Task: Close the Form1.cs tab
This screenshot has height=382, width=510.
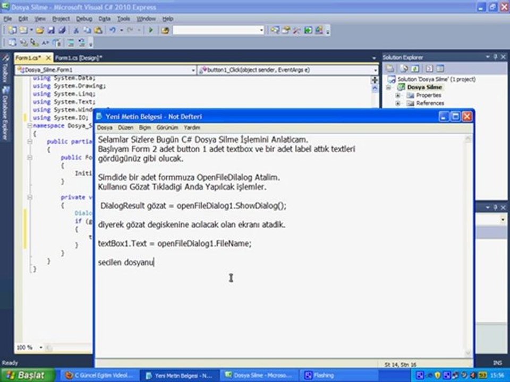Action: tap(48, 58)
